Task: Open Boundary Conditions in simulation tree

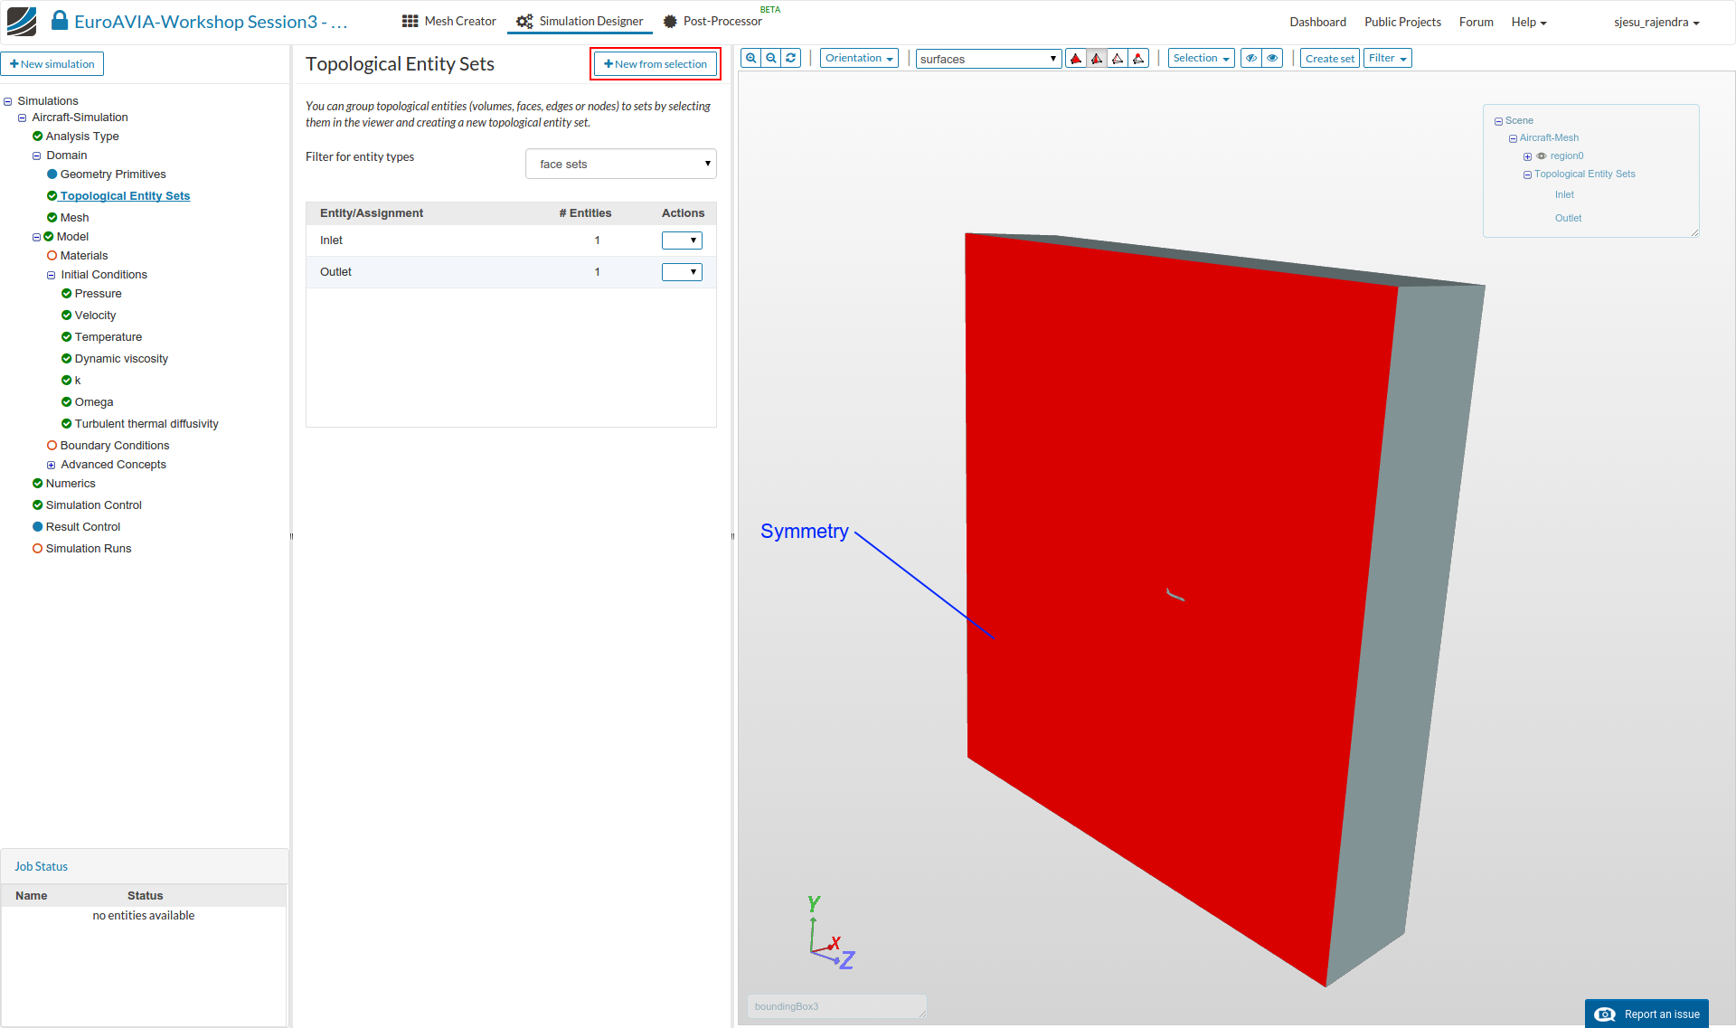Action: click(x=114, y=446)
